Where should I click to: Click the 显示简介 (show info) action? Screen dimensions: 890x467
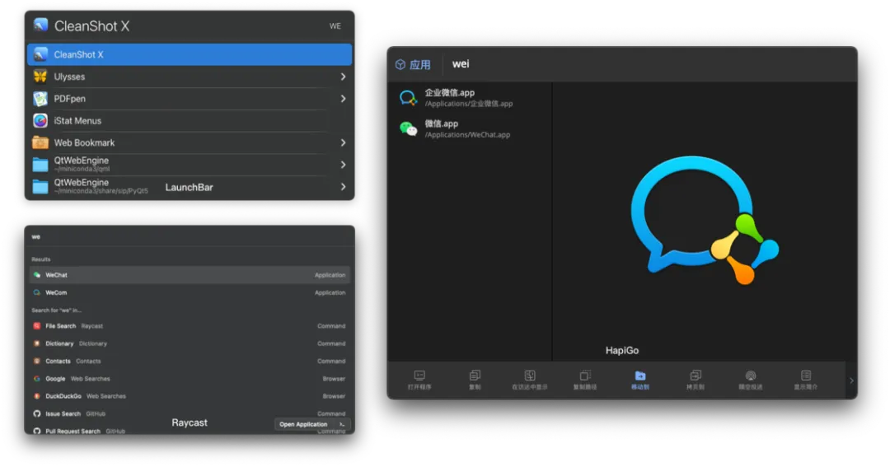tap(805, 380)
